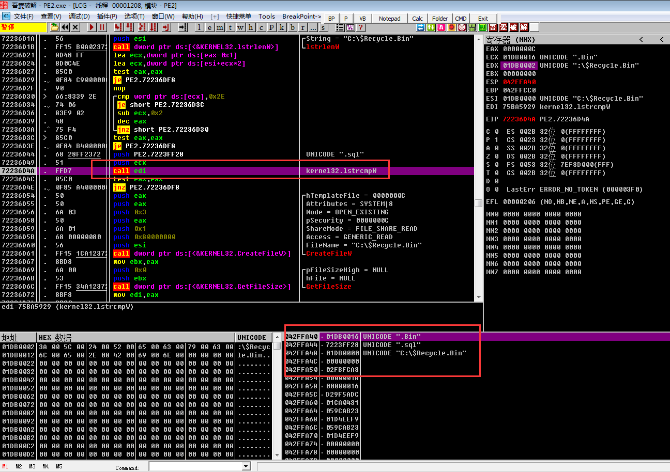670x472 pixels.
Task: Click the Go To Address arrow icon
Action: [182, 27]
